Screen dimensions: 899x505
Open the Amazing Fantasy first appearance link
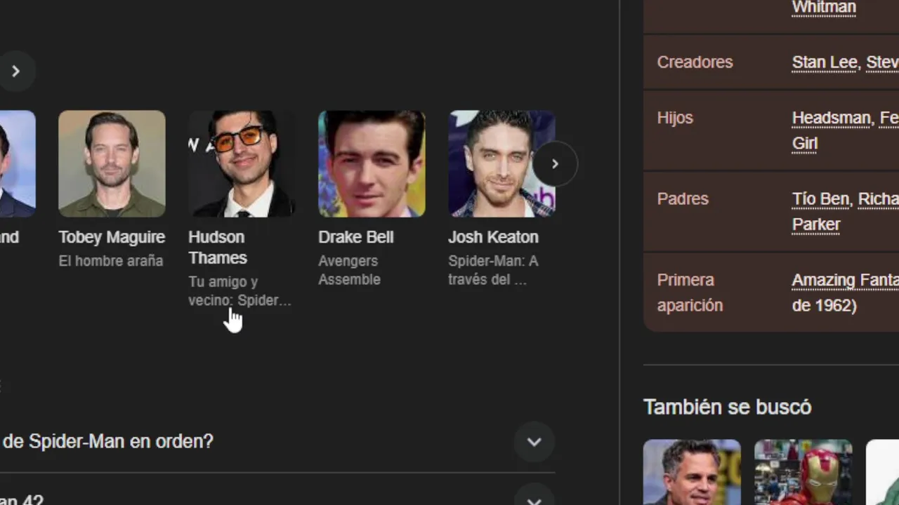(x=845, y=281)
